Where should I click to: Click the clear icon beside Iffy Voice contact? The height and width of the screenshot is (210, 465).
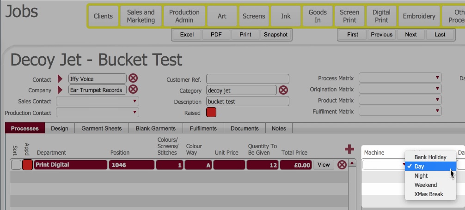(x=133, y=78)
